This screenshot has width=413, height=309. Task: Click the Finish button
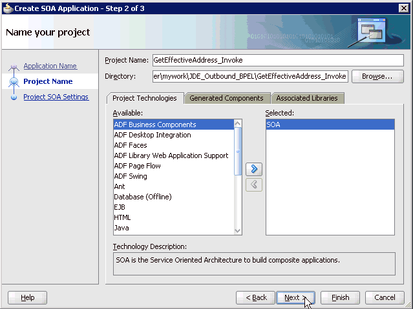coord(340,297)
